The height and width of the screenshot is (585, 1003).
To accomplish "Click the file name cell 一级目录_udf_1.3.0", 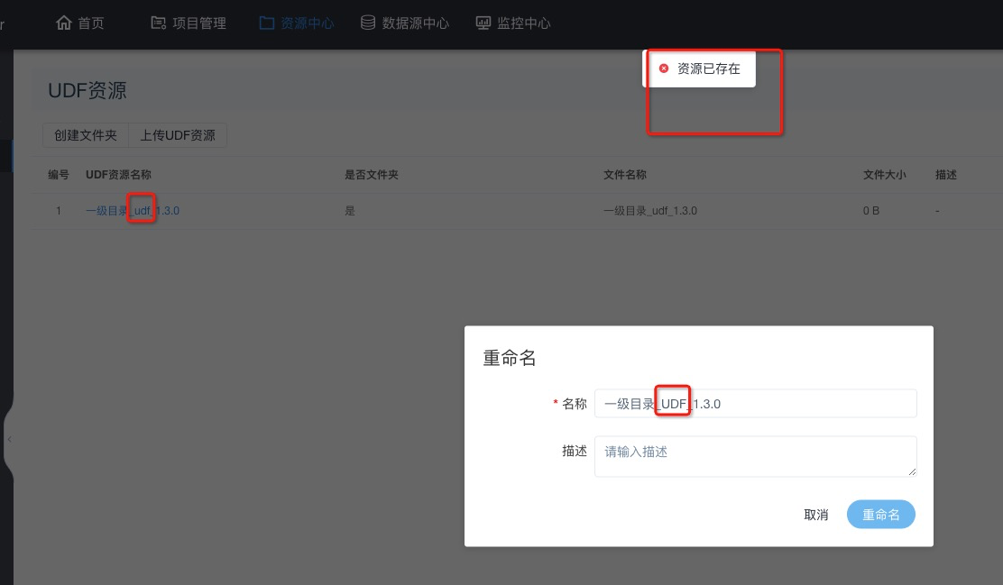I will coord(650,210).
